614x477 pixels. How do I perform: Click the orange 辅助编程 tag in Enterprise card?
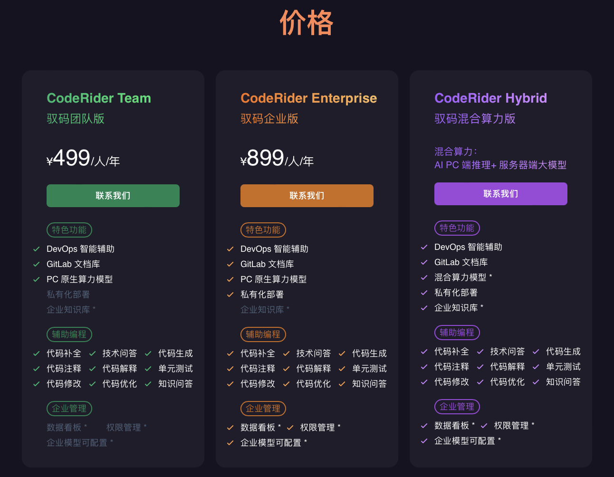click(263, 334)
